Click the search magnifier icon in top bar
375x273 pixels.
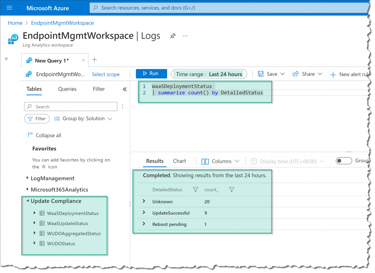click(x=95, y=8)
